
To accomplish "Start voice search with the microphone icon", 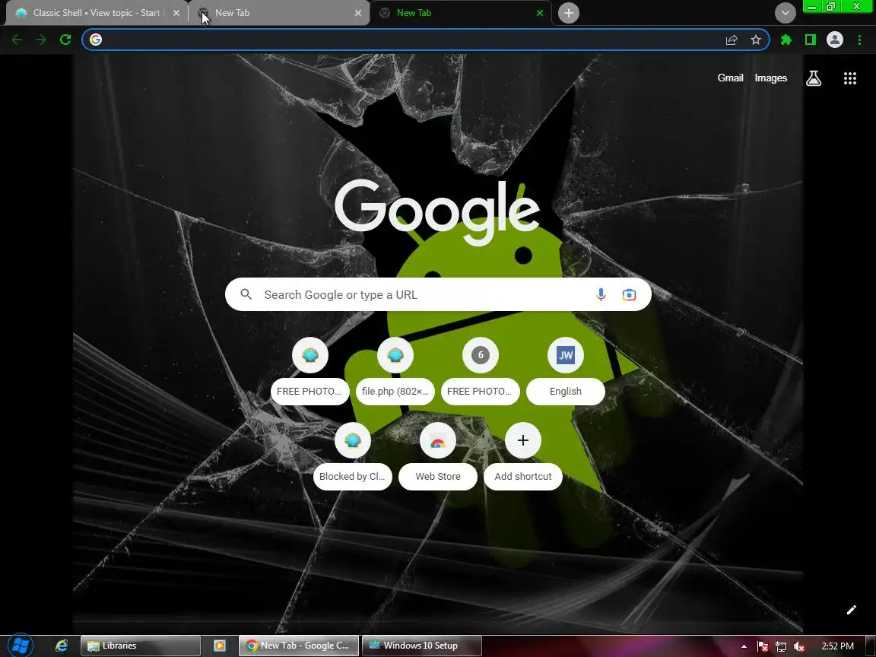I will pyautogui.click(x=601, y=294).
